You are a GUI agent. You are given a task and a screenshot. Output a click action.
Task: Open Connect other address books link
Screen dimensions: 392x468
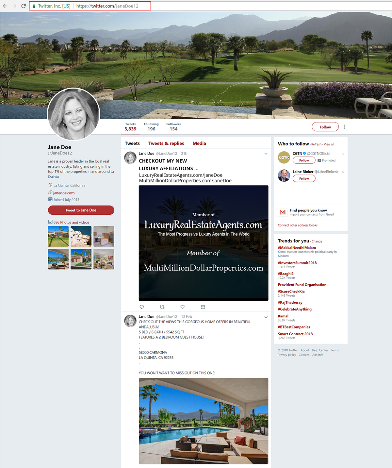click(298, 225)
